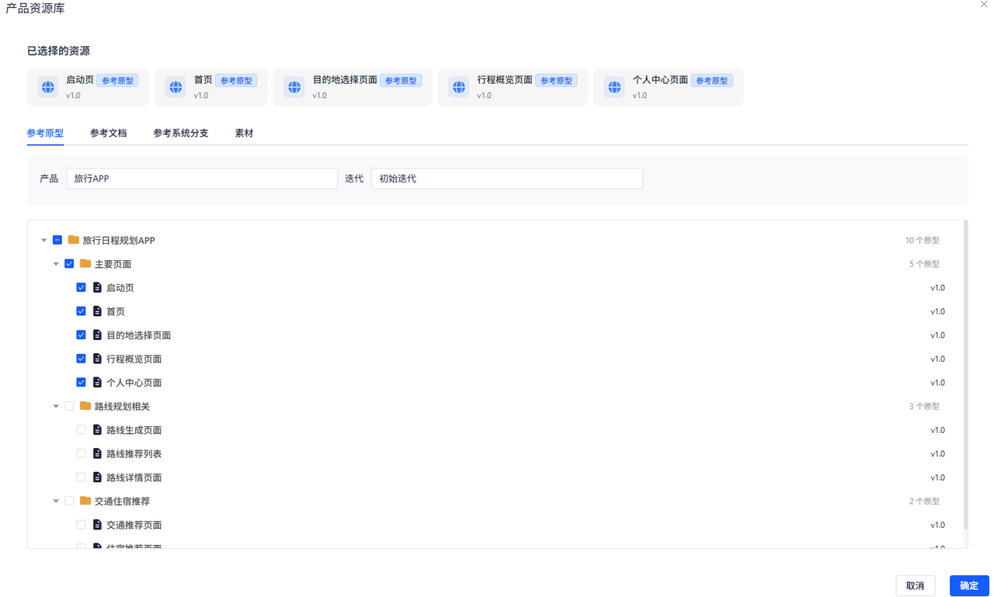Click the 参考原型 tag on 目的地选择页面 card

click(x=401, y=80)
